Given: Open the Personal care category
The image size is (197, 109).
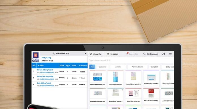Looking at the screenshot, I should [137, 67].
